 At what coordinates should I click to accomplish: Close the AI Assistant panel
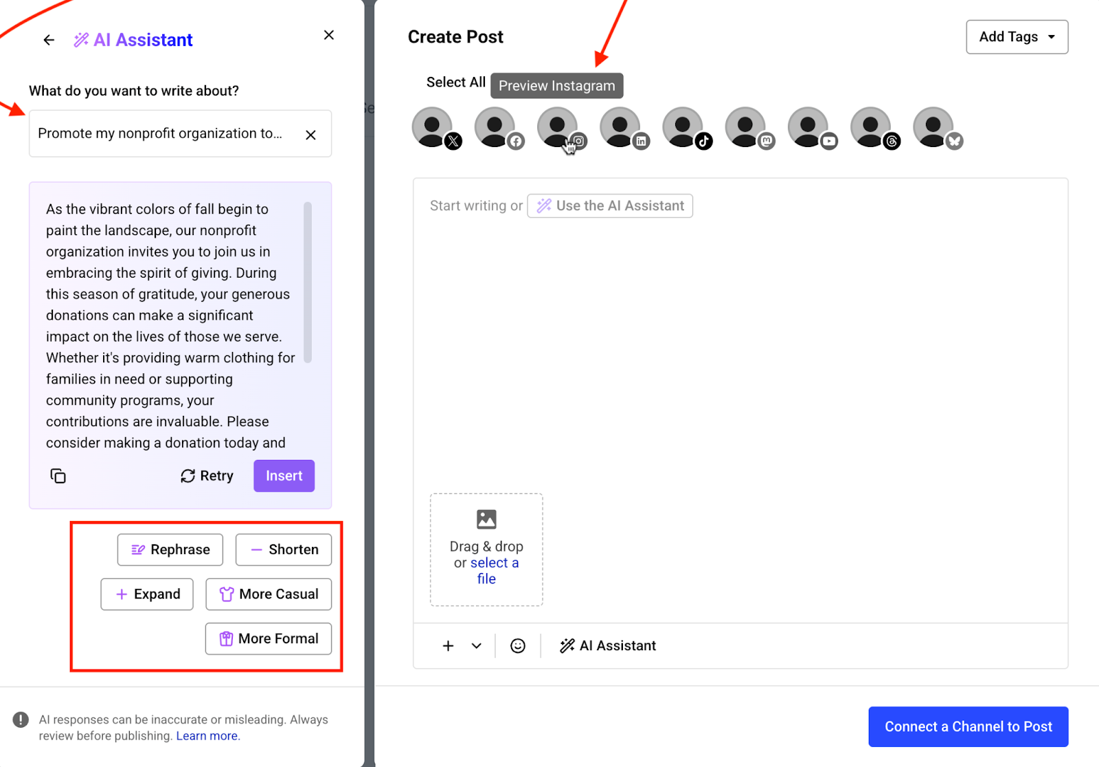[x=328, y=34]
